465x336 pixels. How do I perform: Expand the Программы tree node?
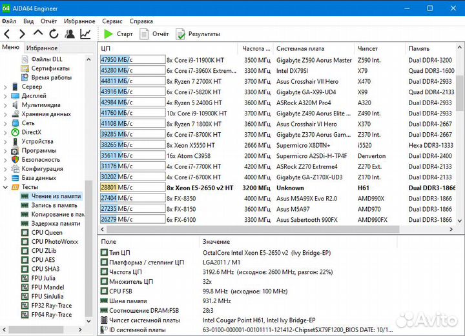5,151
